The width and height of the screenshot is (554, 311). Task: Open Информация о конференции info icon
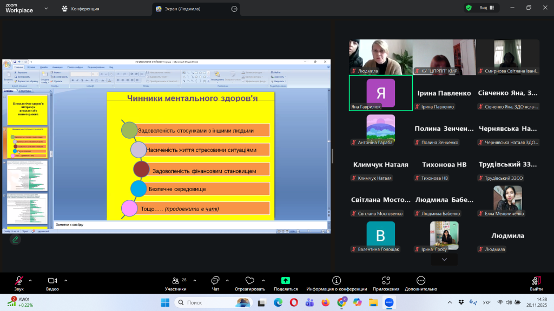pyautogui.click(x=337, y=281)
